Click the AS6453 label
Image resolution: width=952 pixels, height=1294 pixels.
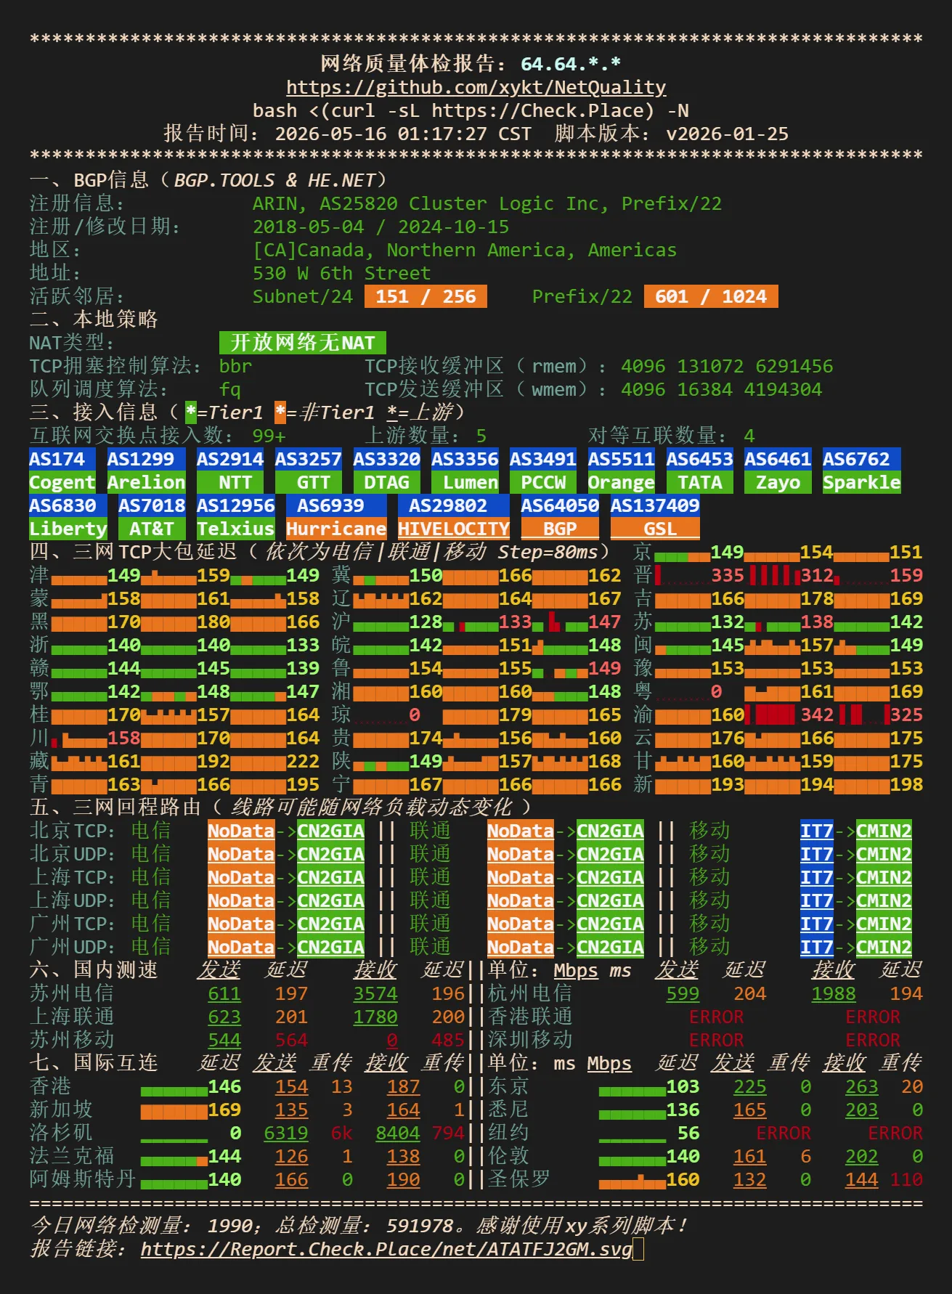[700, 459]
